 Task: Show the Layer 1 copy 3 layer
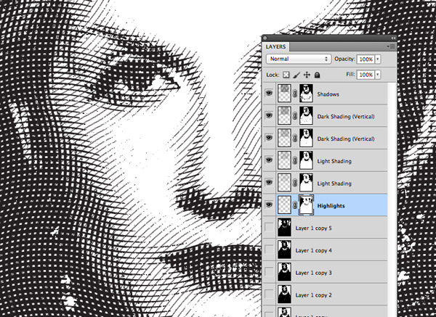pyautogui.click(x=270, y=273)
